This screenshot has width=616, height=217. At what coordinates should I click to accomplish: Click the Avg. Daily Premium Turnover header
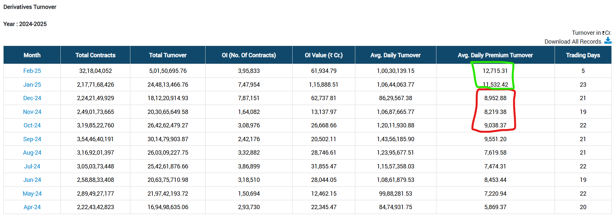coord(495,55)
